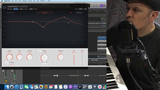Click the Damping EQ label
This screenshot has width=160, height=90.
(x=10, y=13)
